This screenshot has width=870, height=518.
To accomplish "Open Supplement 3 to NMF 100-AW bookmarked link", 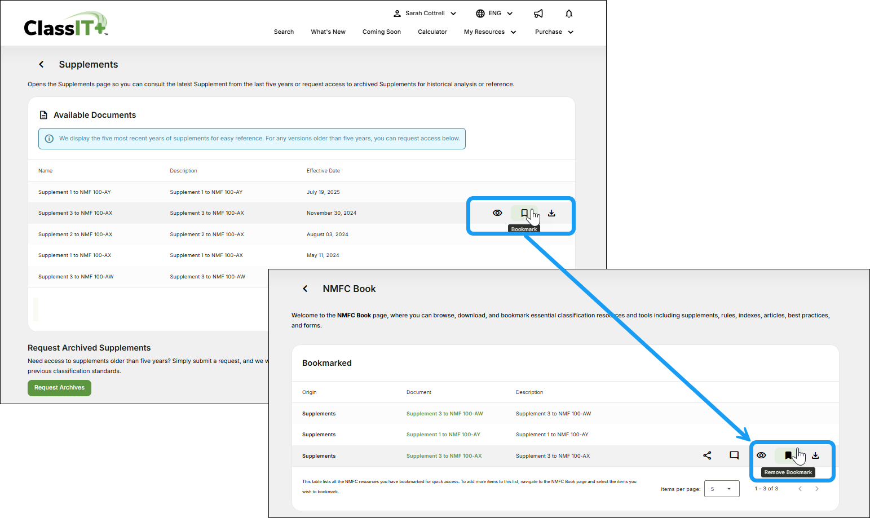I will click(x=444, y=414).
